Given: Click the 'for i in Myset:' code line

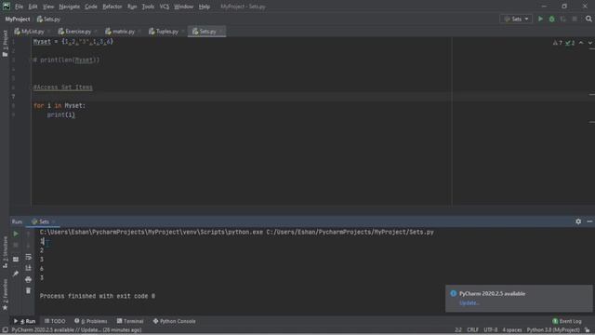Looking at the screenshot, I should [59, 105].
